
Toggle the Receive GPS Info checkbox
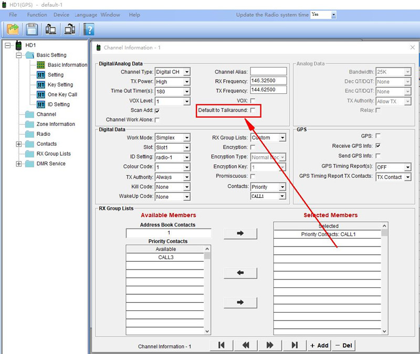pos(378,146)
